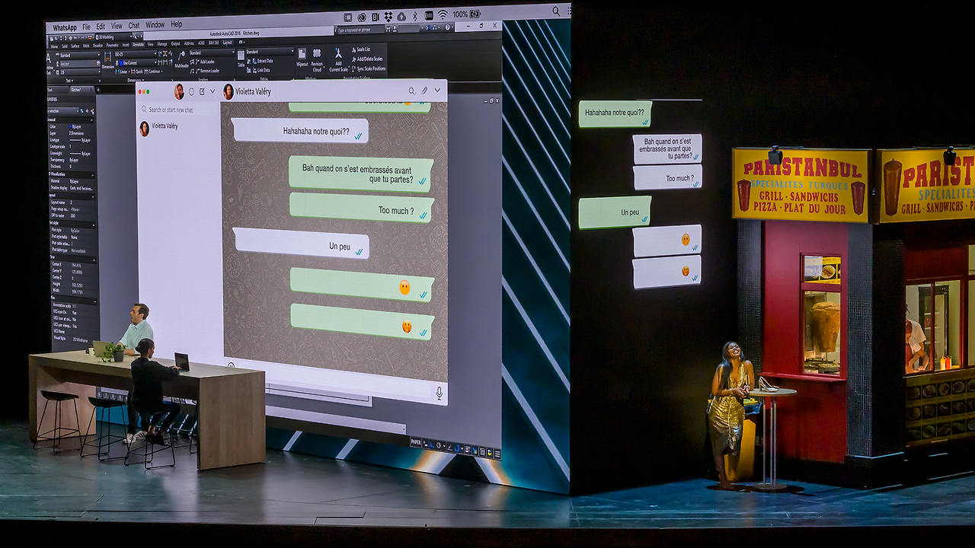
Task: Expand the AutoCAD command line history arrow
Action: click(403, 431)
